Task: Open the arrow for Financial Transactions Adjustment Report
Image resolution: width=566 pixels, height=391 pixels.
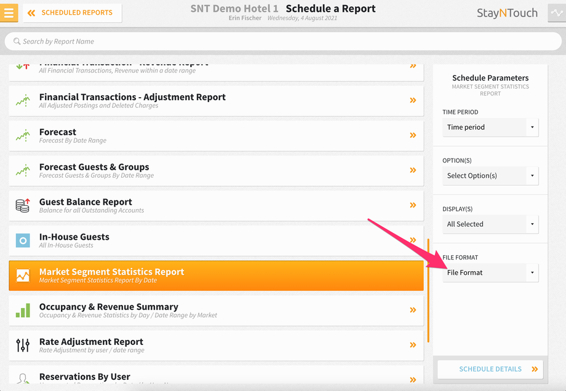Action: (413, 100)
